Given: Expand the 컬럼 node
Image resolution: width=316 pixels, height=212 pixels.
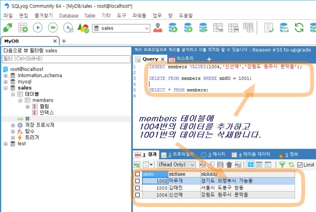Looking at the screenshot, I should coord(28,106).
